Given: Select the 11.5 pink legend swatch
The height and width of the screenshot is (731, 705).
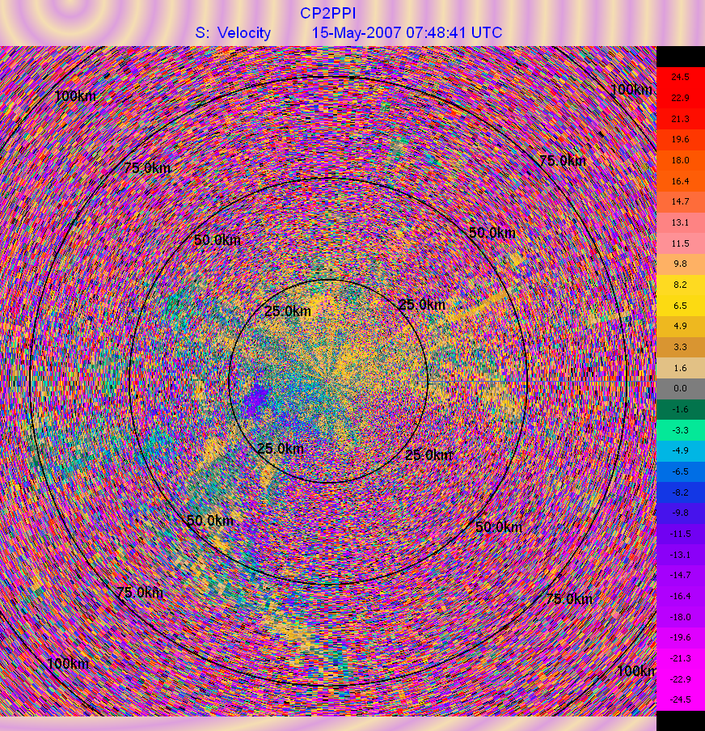Looking at the screenshot, I should tap(680, 243).
